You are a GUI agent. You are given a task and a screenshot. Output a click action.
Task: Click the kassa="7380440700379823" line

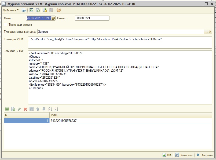pos(47,74)
